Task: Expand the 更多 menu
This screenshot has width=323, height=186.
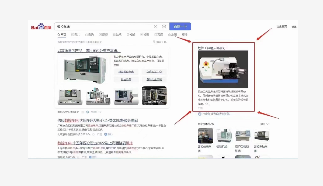Action: click(x=185, y=35)
